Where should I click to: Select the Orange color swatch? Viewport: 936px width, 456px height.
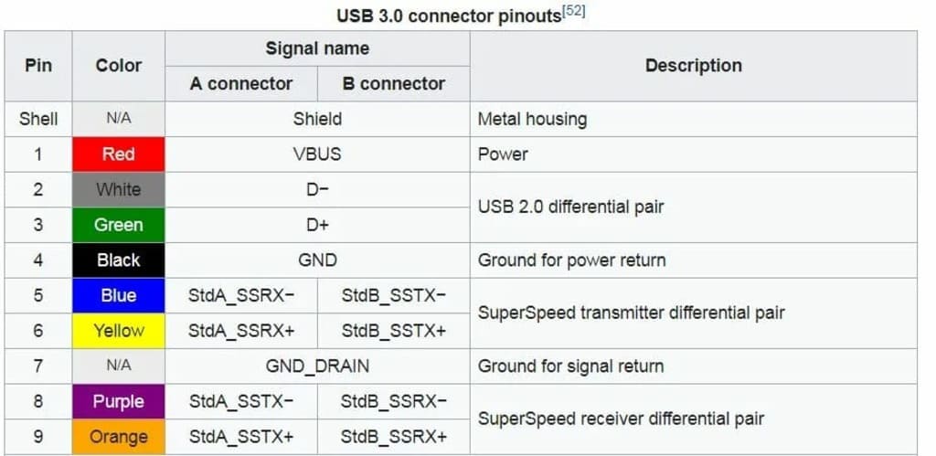tap(119, 437)
